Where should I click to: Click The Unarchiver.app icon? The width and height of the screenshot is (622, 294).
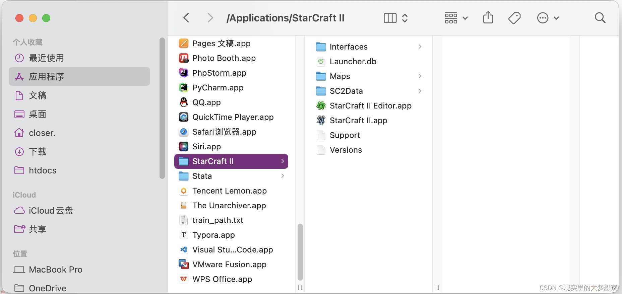click(184, 206)
